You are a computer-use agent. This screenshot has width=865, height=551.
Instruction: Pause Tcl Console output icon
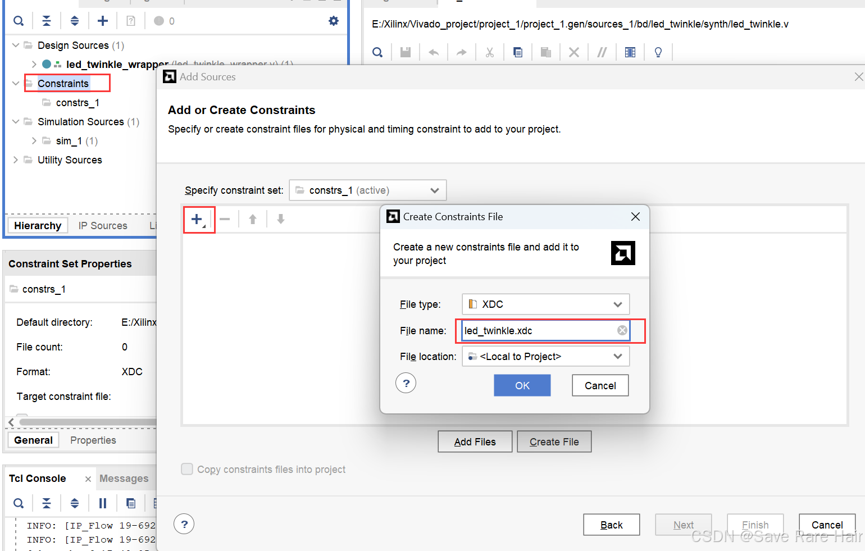(x=103, y=503)
